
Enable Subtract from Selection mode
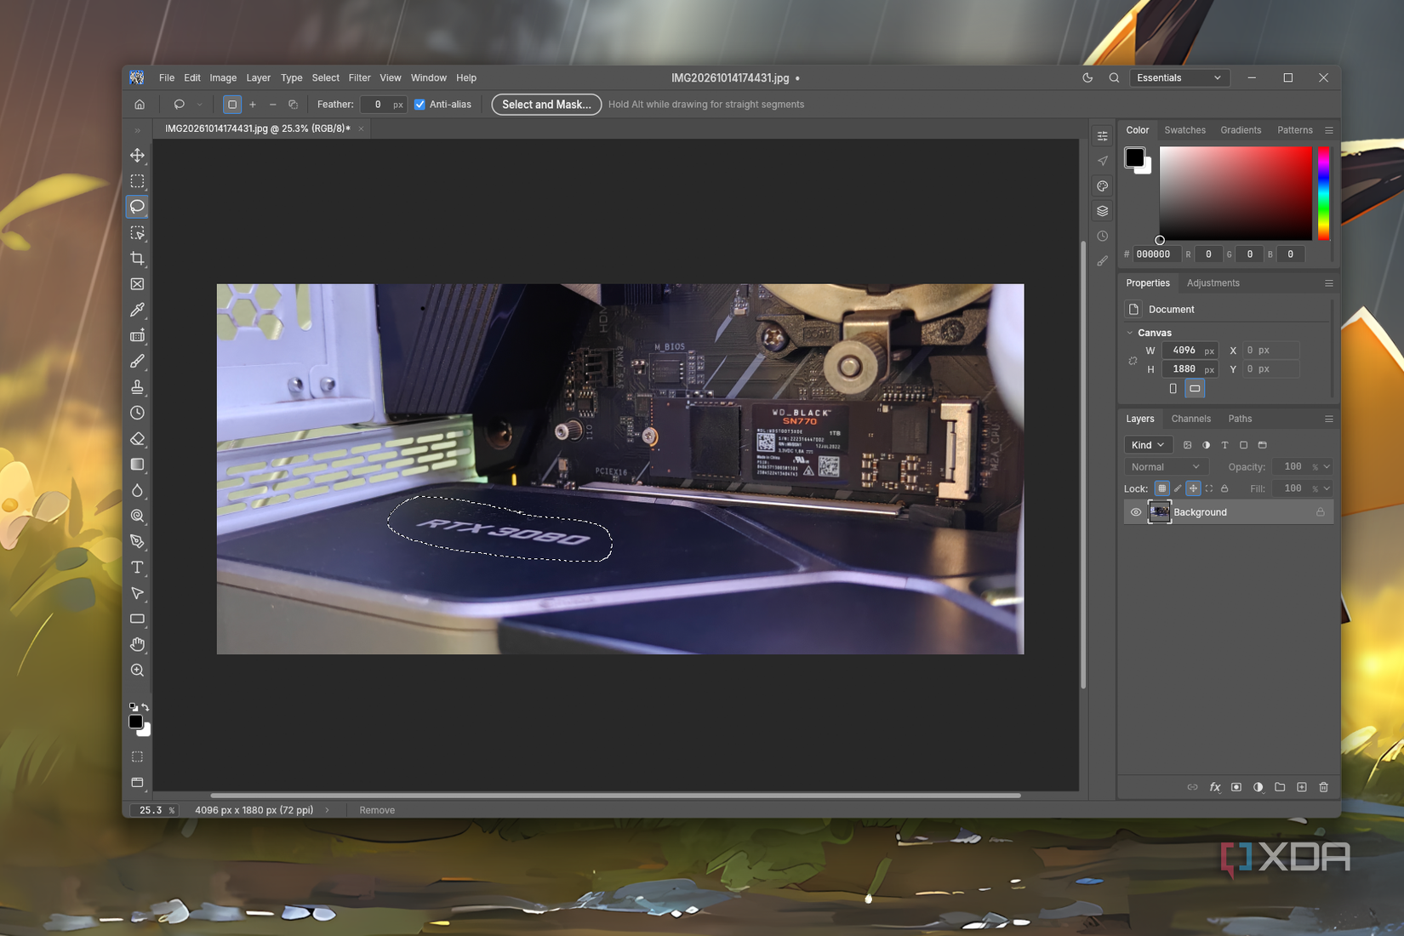(272, 105)
